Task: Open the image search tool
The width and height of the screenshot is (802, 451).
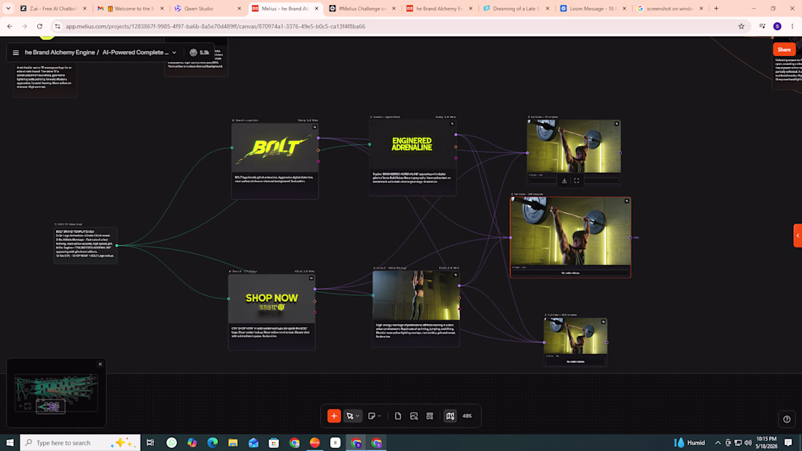Action: [x=414, y=416]
